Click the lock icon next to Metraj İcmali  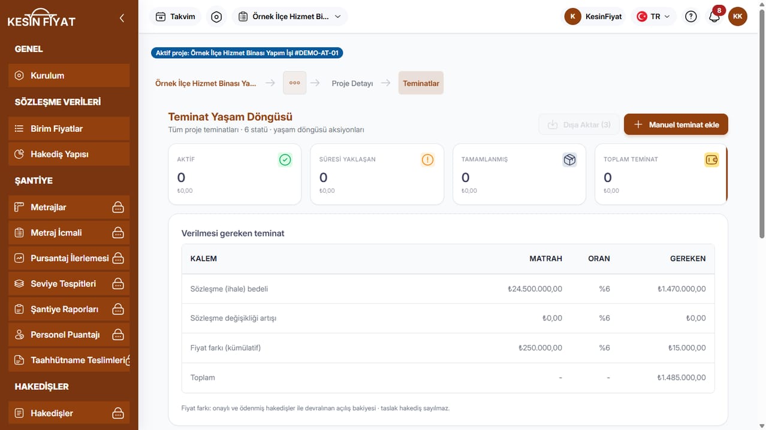[x=118, y=233]
